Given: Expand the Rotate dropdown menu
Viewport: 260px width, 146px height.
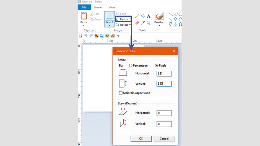Looking at the screenshot, I should (x=130, y=25).
